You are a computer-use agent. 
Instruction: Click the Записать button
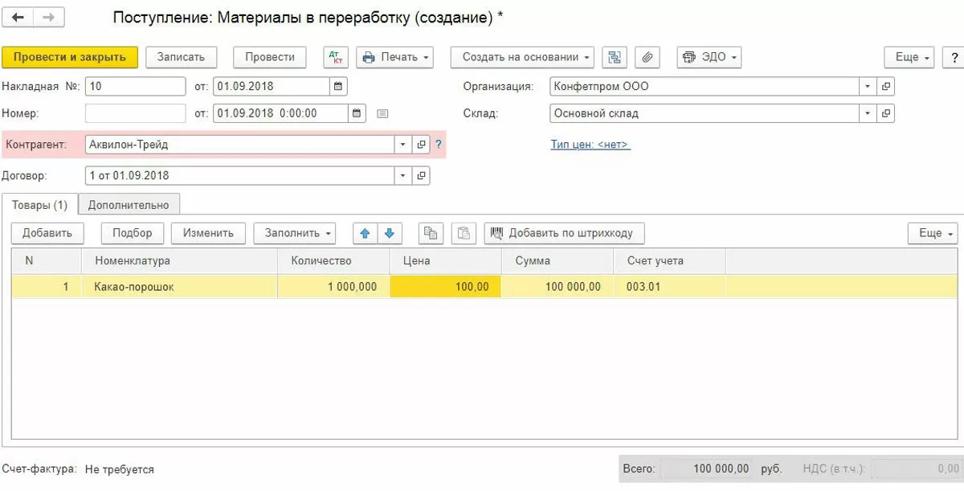181,57
